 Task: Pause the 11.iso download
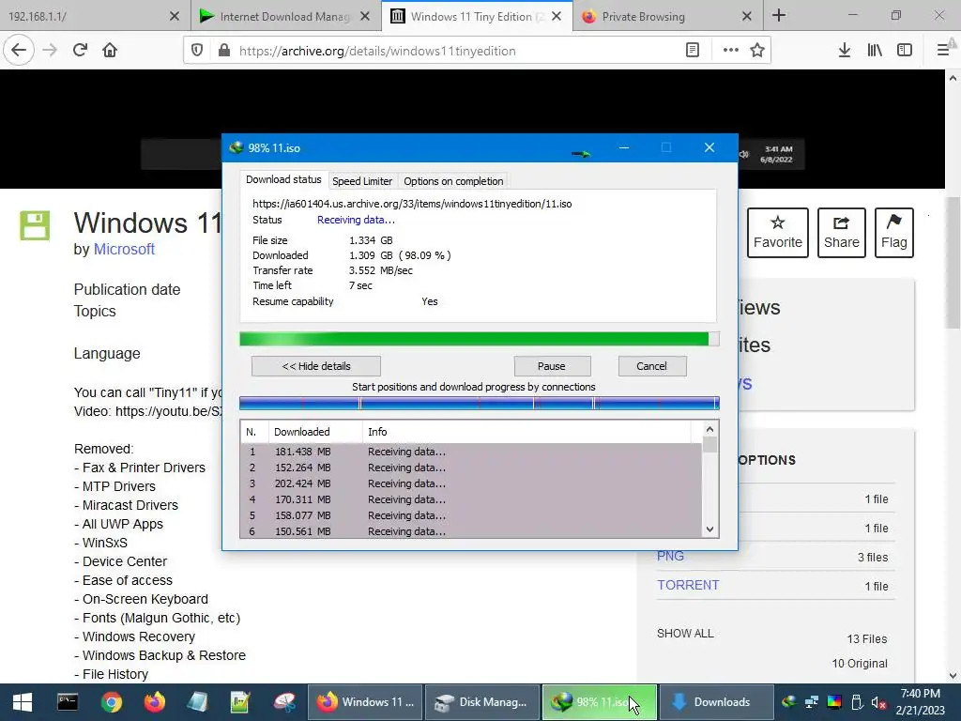(552, 366)
